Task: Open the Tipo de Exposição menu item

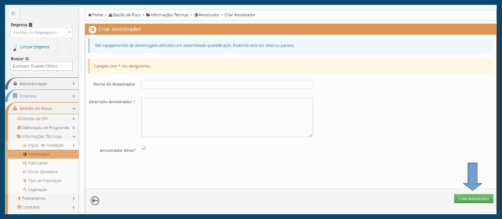Action: pos(45,181)
